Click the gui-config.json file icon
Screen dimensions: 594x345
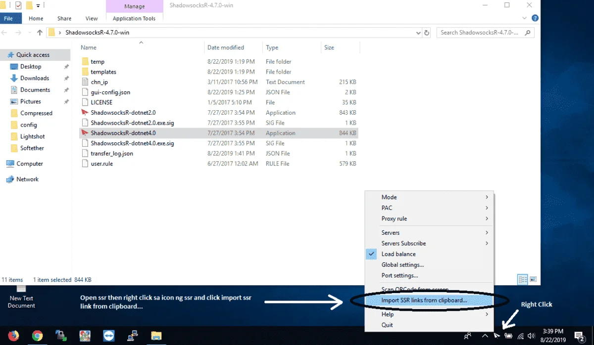(85, 92)
